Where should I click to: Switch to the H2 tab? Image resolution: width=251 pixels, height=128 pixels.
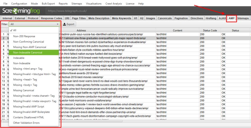click(142, 18)
